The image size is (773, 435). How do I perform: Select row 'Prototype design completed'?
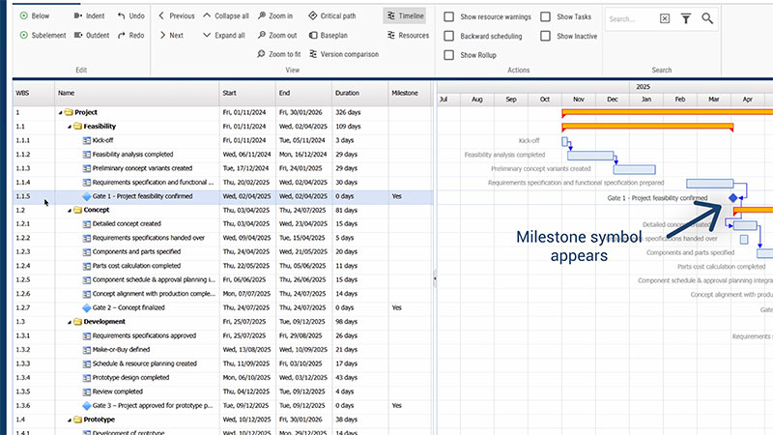click(223, 378)
